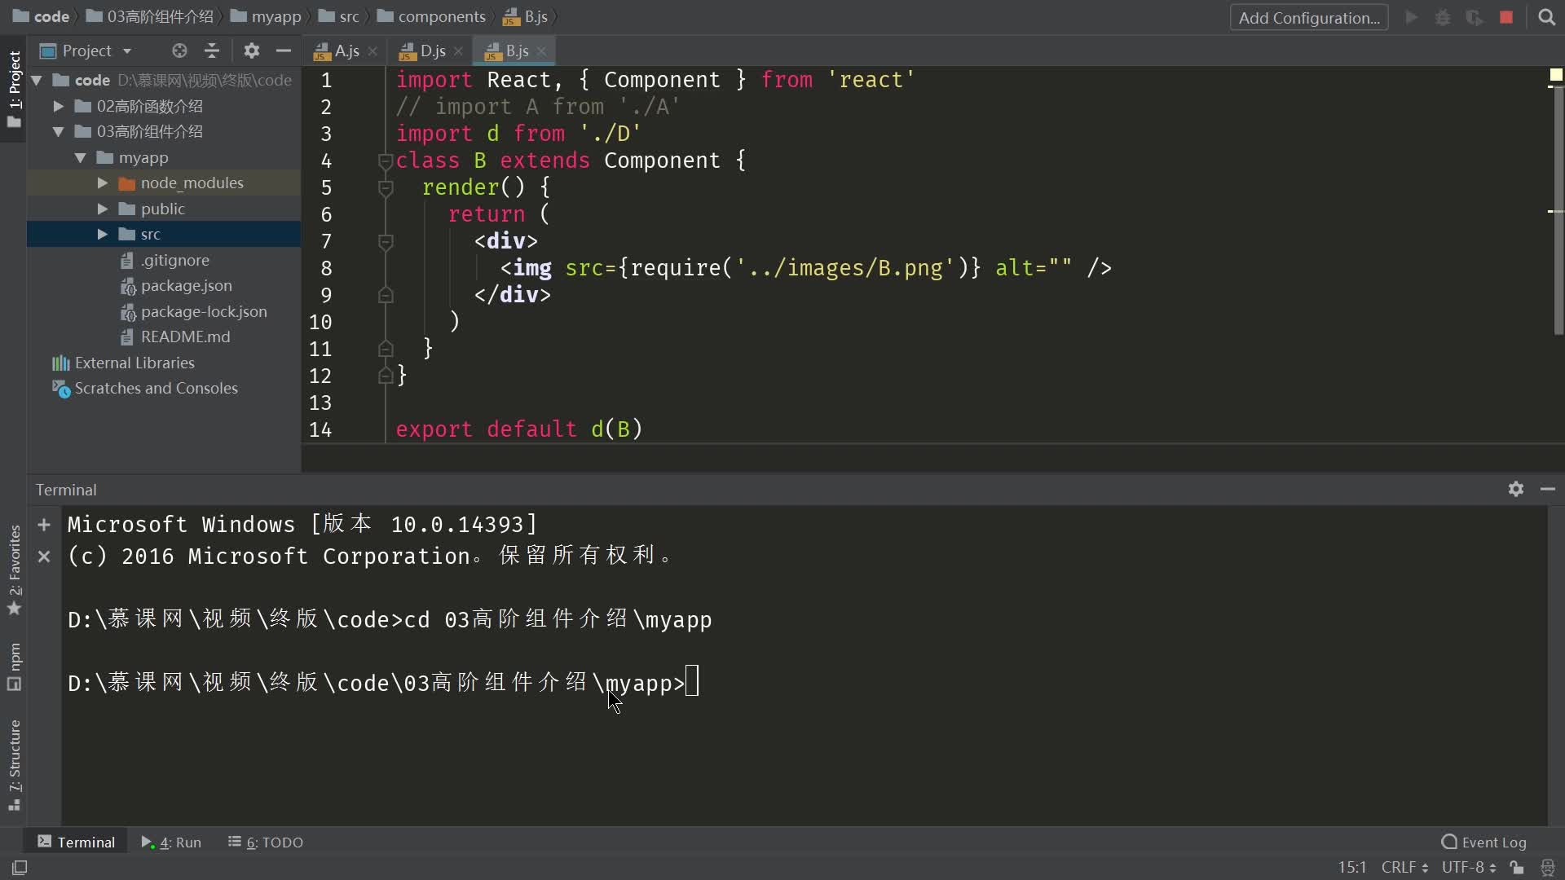Expand the src folder
This screenshot has width=1565, height=880.
pyautogui.click(x=103, y=235)
